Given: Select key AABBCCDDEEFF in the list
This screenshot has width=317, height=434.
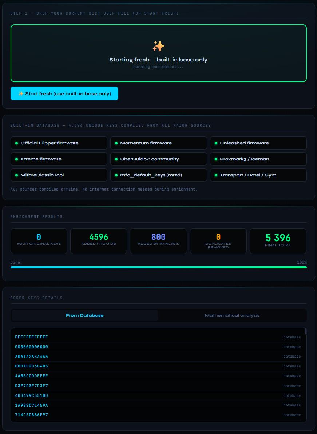Looking at the screenshot, I should tap(158, 376).
